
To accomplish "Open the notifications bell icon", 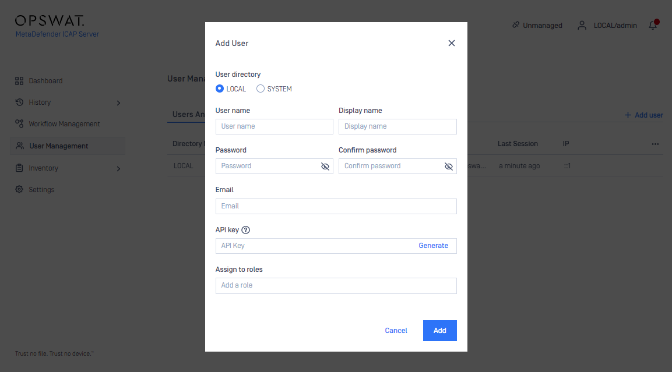I will [653, 25].
